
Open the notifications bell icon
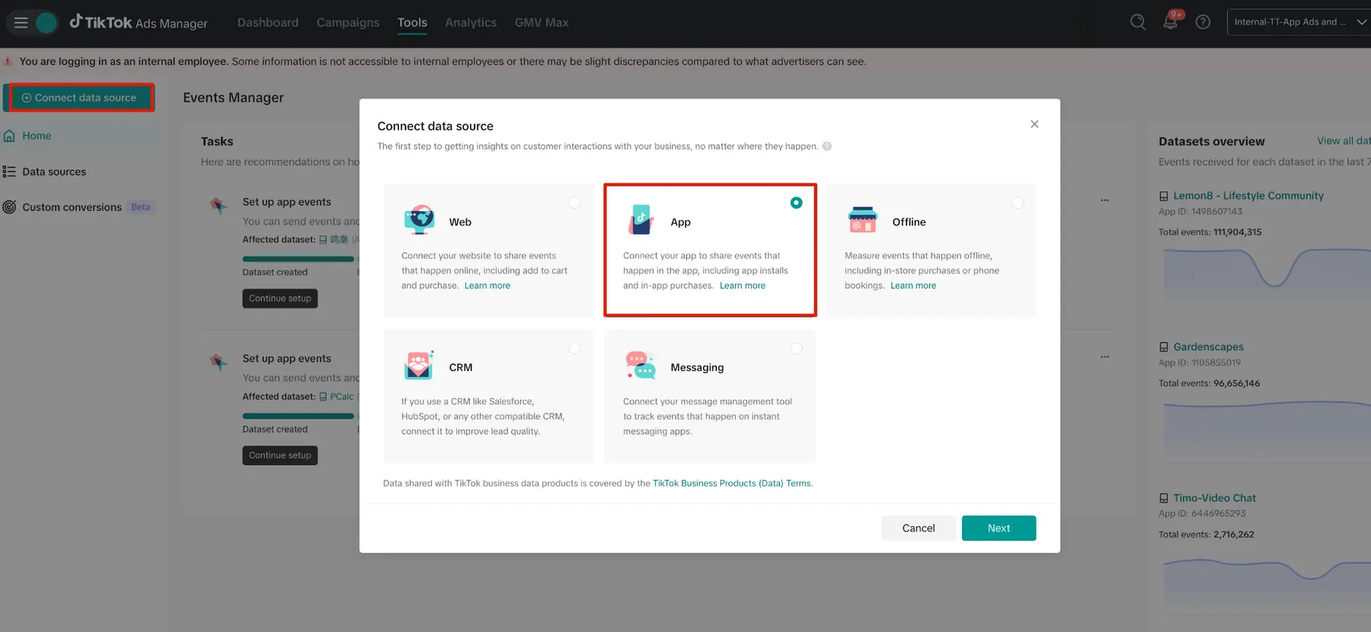[1171, 22]
